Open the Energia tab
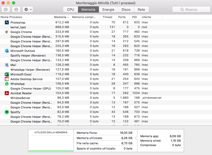Viewport: 212px width, 155px height. click(108, 10)
